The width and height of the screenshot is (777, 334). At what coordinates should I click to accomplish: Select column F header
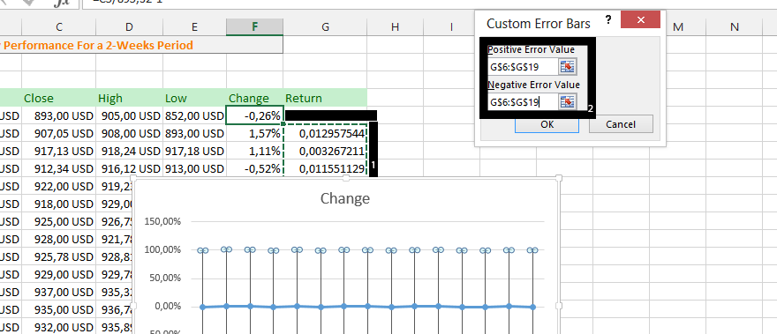[x=254, y=27]
